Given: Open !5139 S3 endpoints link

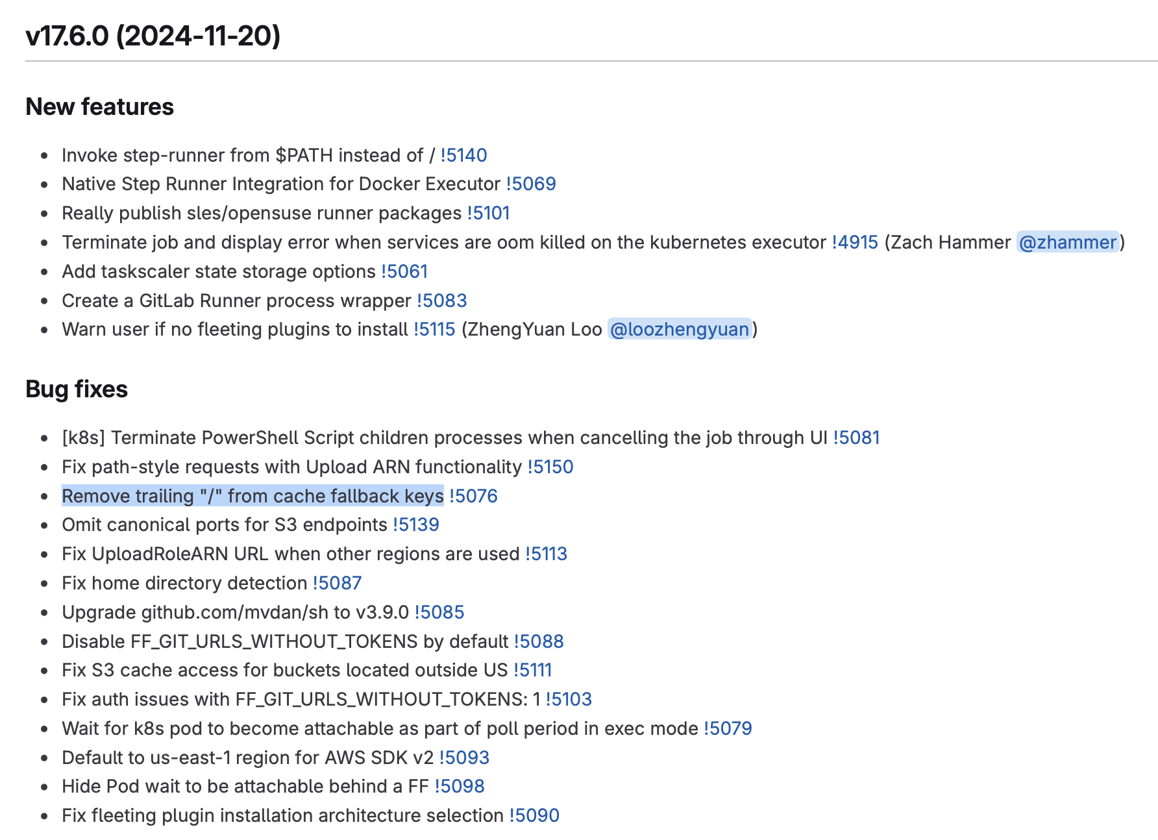Looking at the screenshot, I should (415, 525).
